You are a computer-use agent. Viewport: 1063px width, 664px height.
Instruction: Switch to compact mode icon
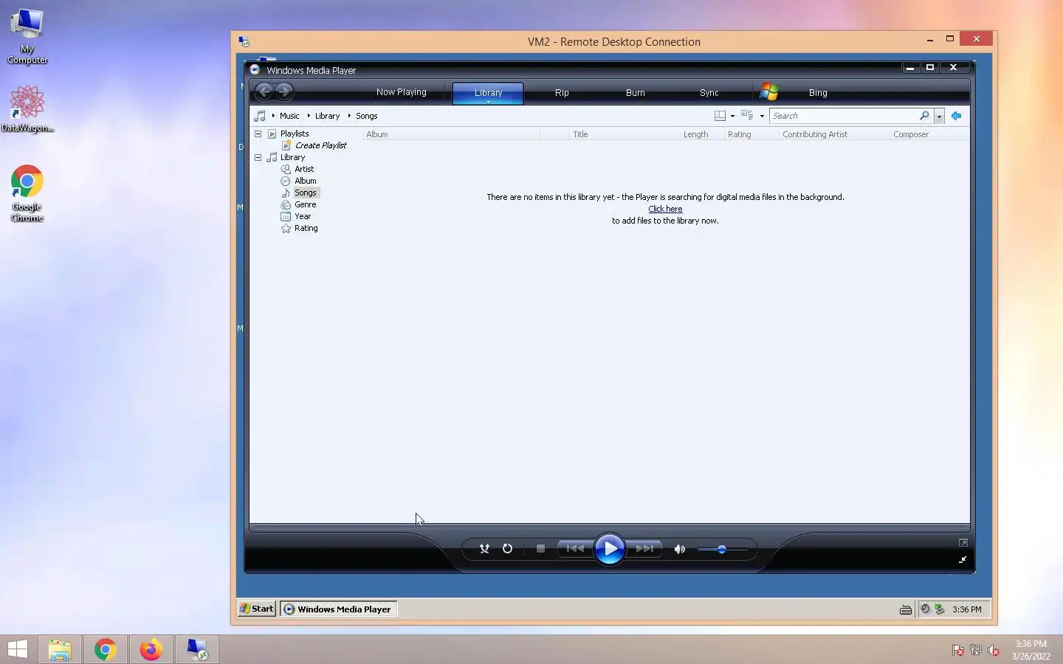(x=963, y=560)
